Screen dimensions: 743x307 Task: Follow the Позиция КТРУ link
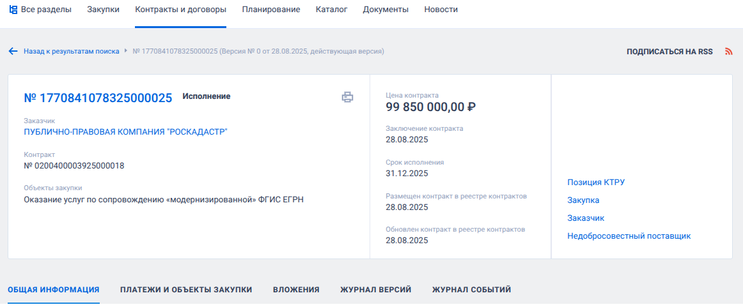click(595, 183)
